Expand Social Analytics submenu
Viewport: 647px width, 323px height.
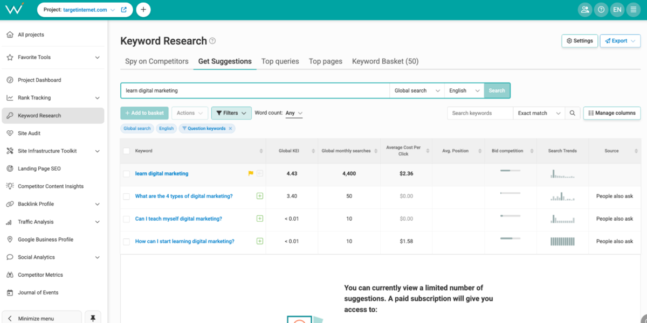coord(98,257)
